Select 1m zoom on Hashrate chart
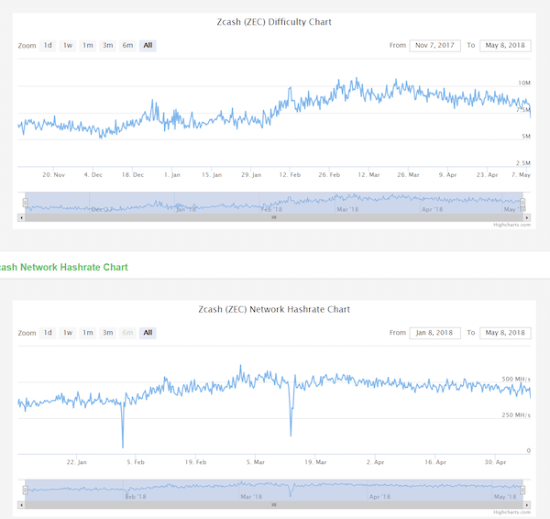 click(x=88, y=333)
